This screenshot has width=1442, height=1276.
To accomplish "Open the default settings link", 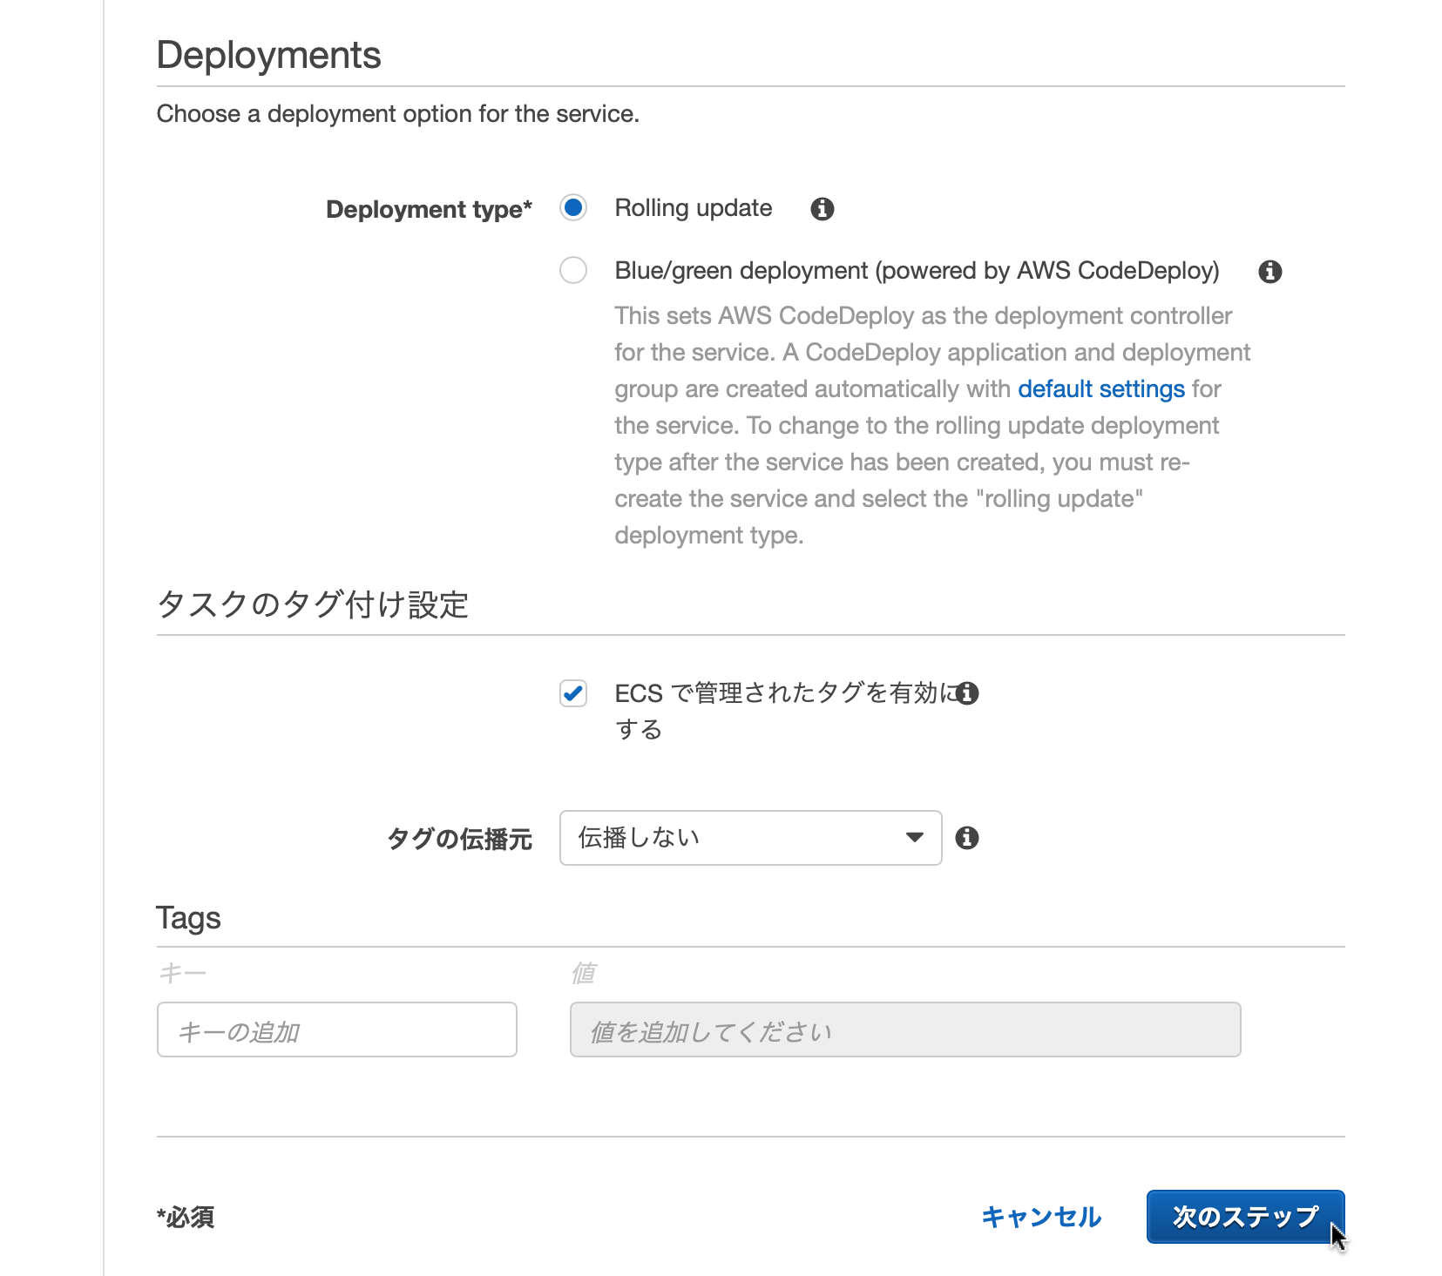I will point(1100,388).
